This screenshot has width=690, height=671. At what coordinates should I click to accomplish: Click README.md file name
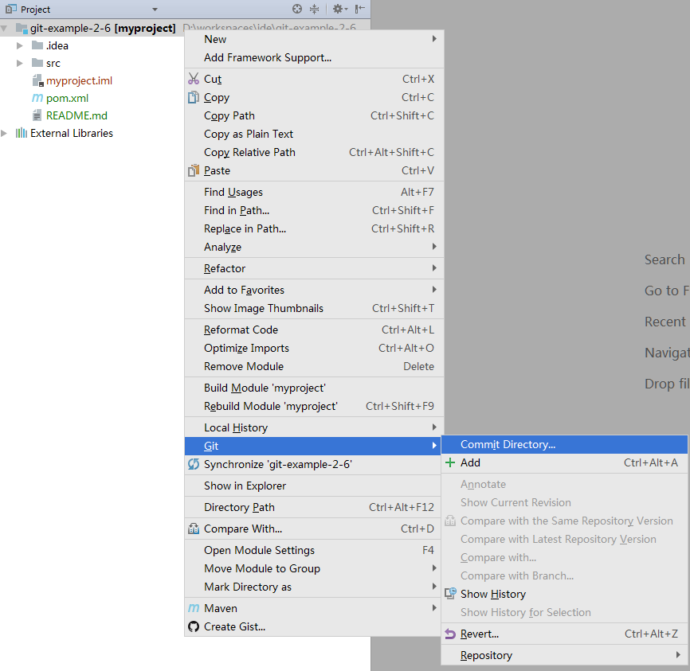(76, 115)
